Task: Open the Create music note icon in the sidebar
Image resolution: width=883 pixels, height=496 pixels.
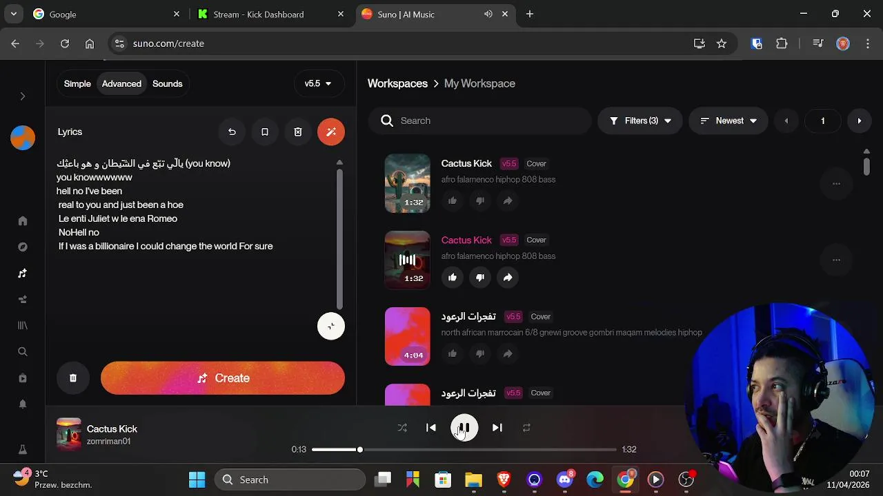Action: (x=23, y=273)
